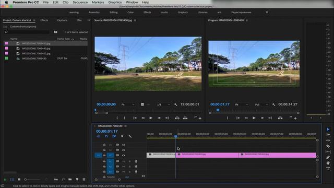Image resolution: width=334 pixels, height=188 pixels.
Task: Click the New Bin folder icon in Project panel
Action: (x=70, y=180)
